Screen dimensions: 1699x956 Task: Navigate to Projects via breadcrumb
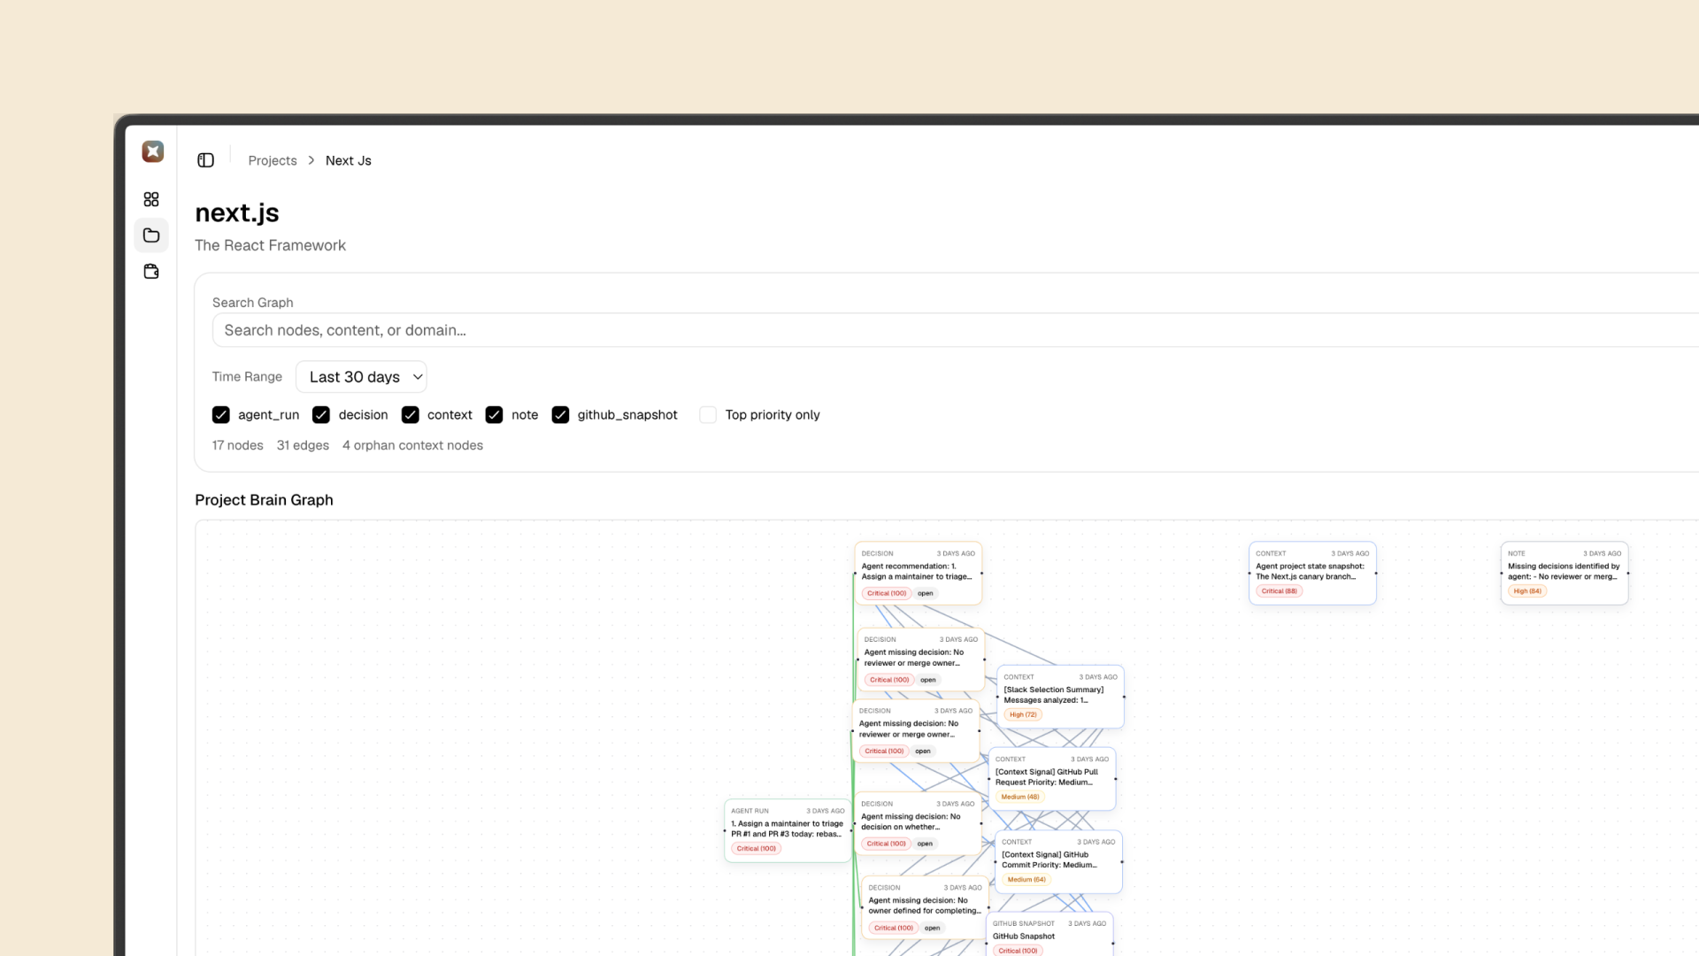point(272,160)
